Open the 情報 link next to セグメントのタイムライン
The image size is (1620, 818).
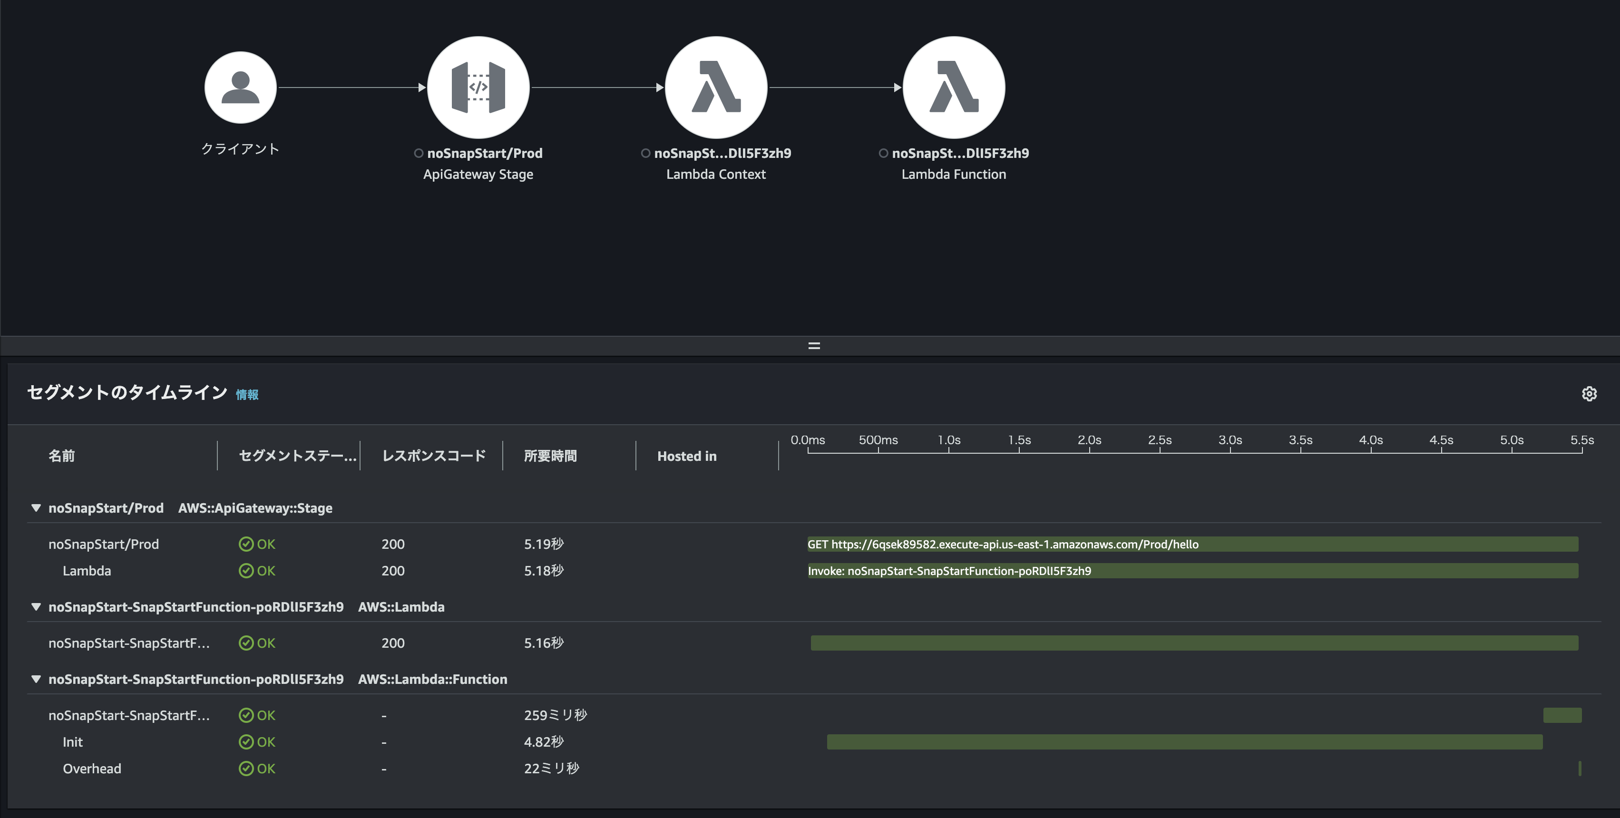[246, 395]
